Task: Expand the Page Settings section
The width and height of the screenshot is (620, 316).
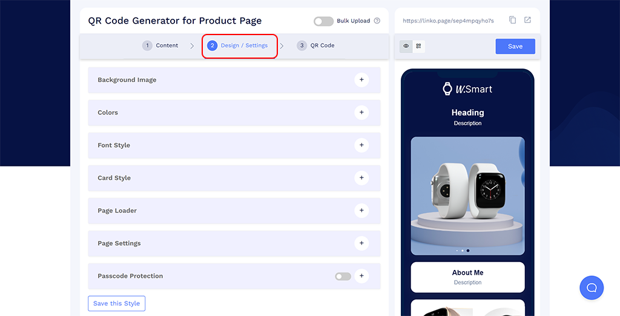Action: coord(361,243)
